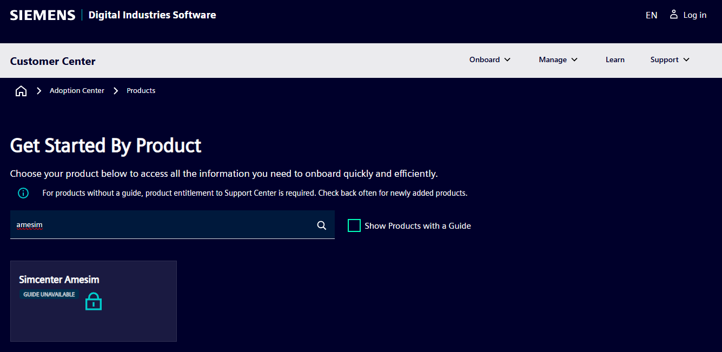722x352 pixels.
Task: Click the lock icon on Simcenter Amesim
Action: tap(94, 301)
